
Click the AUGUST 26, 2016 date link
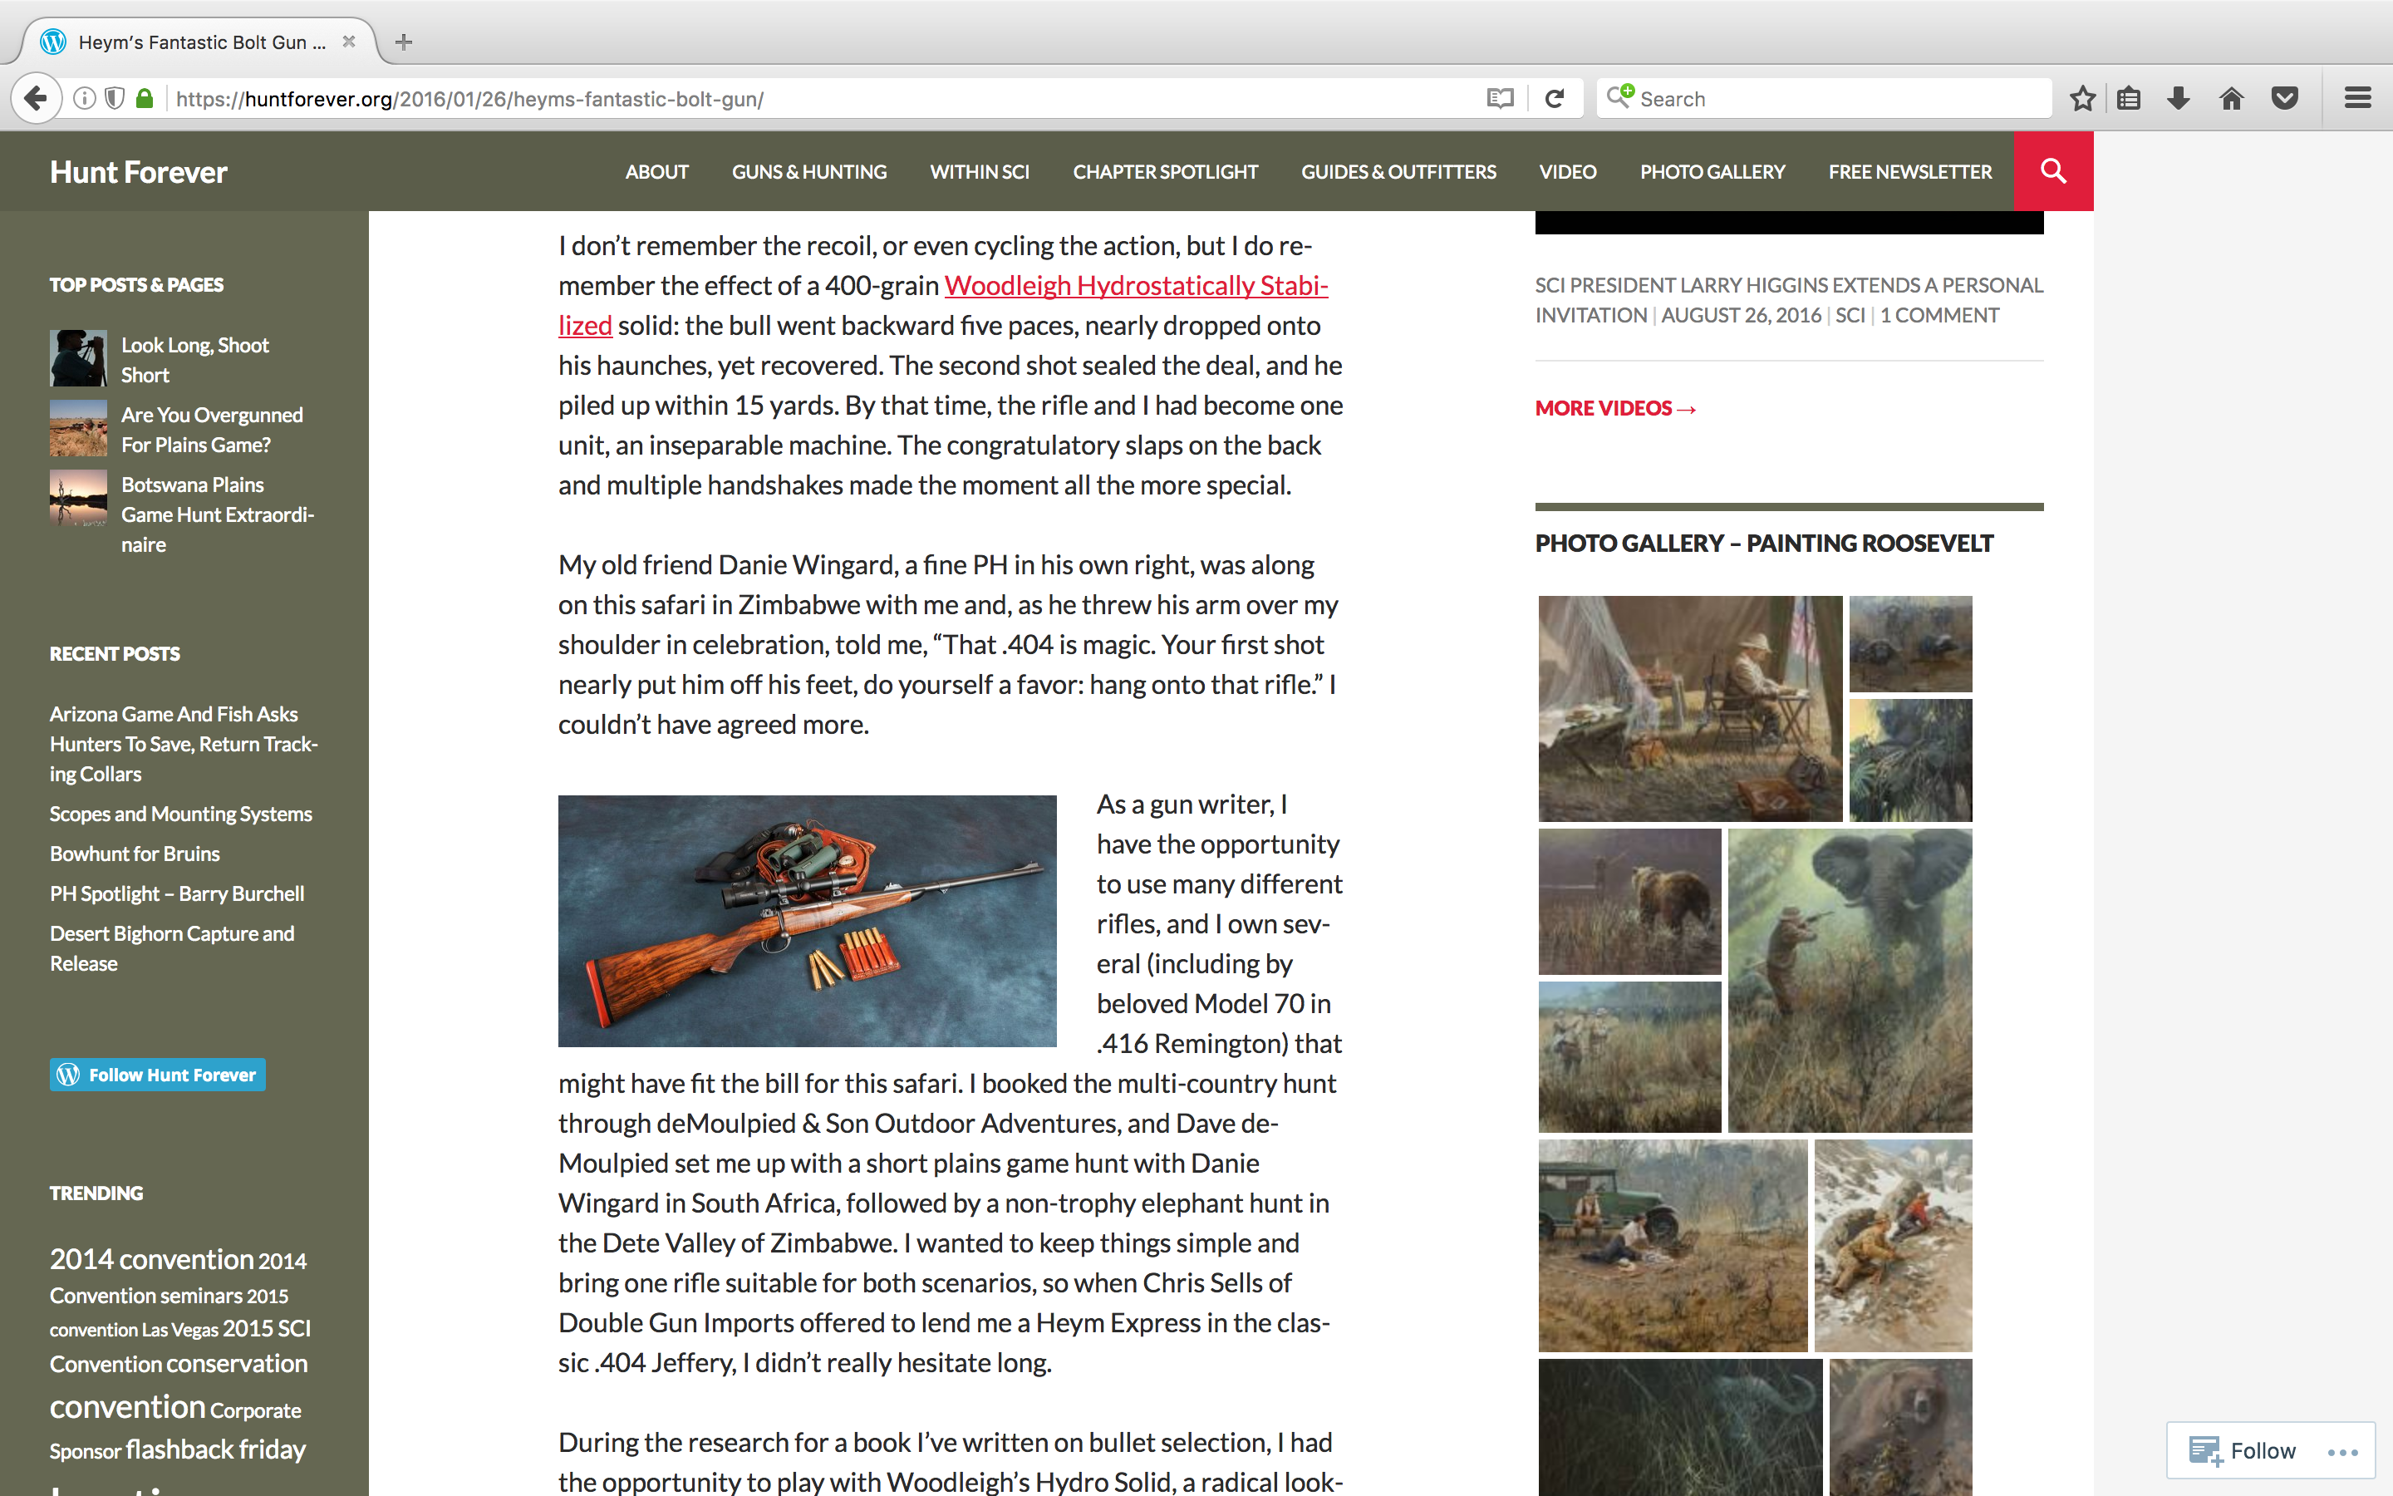pos(1741,316)
